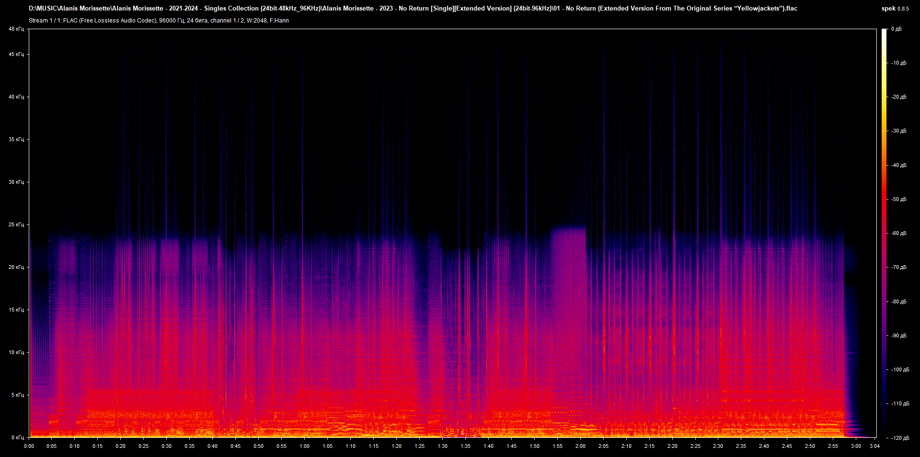Click the 0 дБ label atop the color scale
920x457 pixels.
click(x=897, y=29)
